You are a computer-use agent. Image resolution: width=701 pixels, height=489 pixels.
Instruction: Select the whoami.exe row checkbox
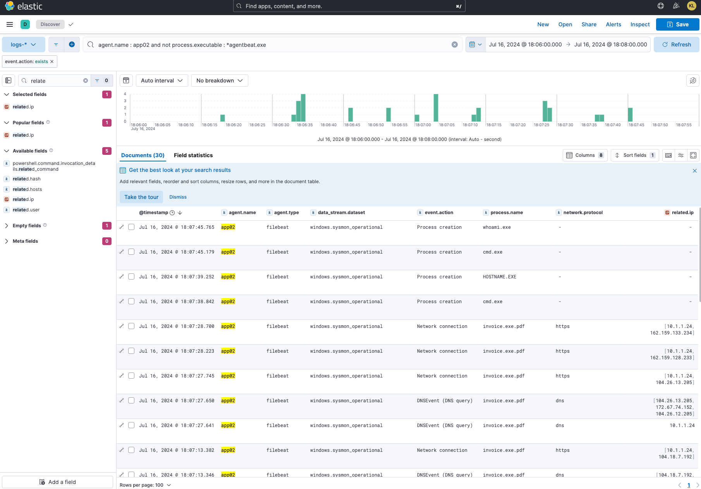pos(131,227)
